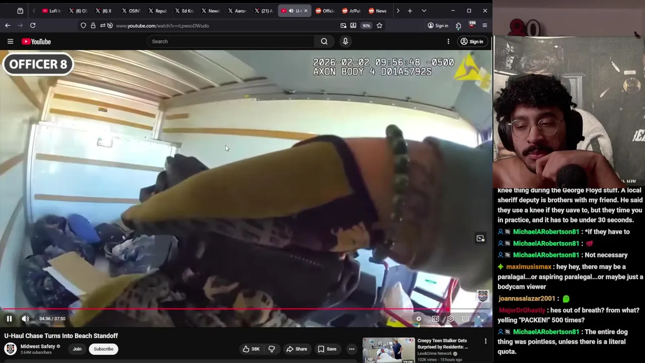Reload the page with refresh button
645x363 pixels.
(33, 26)
